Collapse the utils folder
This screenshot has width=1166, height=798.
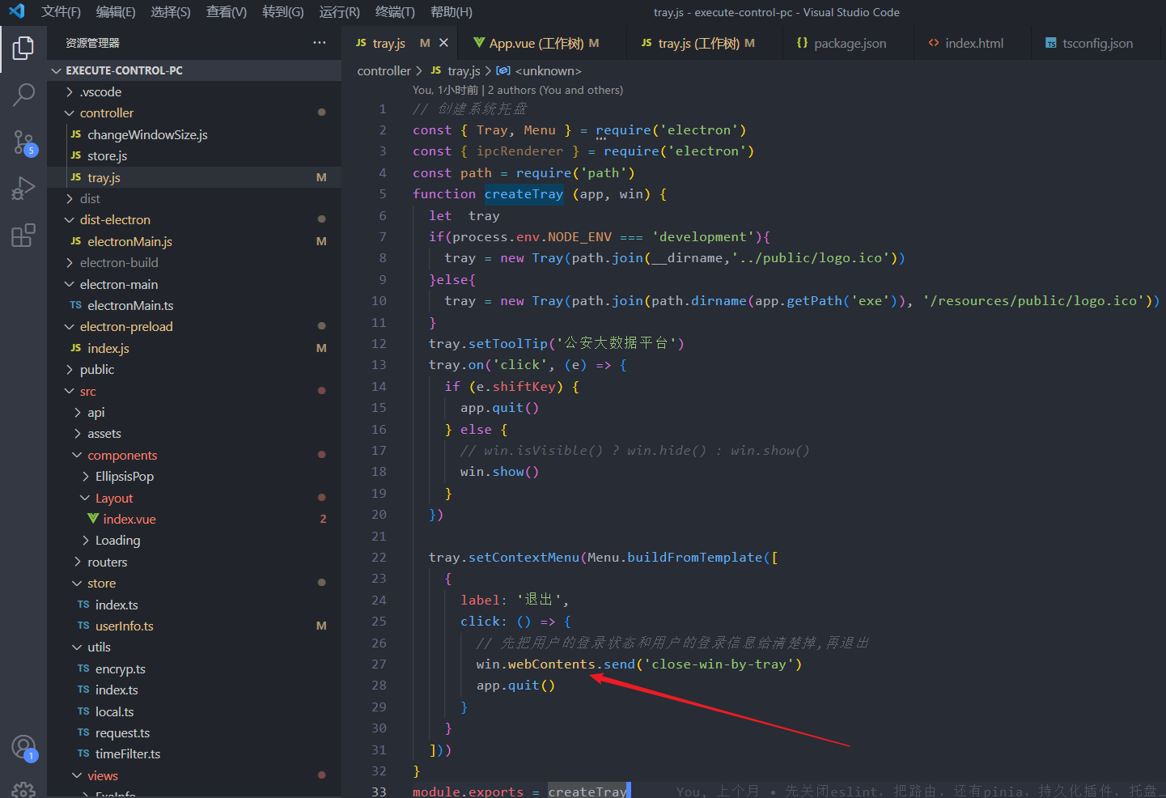click(194, 647)
